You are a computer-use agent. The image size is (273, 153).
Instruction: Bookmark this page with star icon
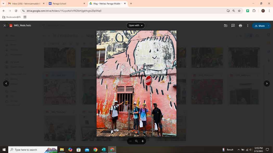(239, 11)
